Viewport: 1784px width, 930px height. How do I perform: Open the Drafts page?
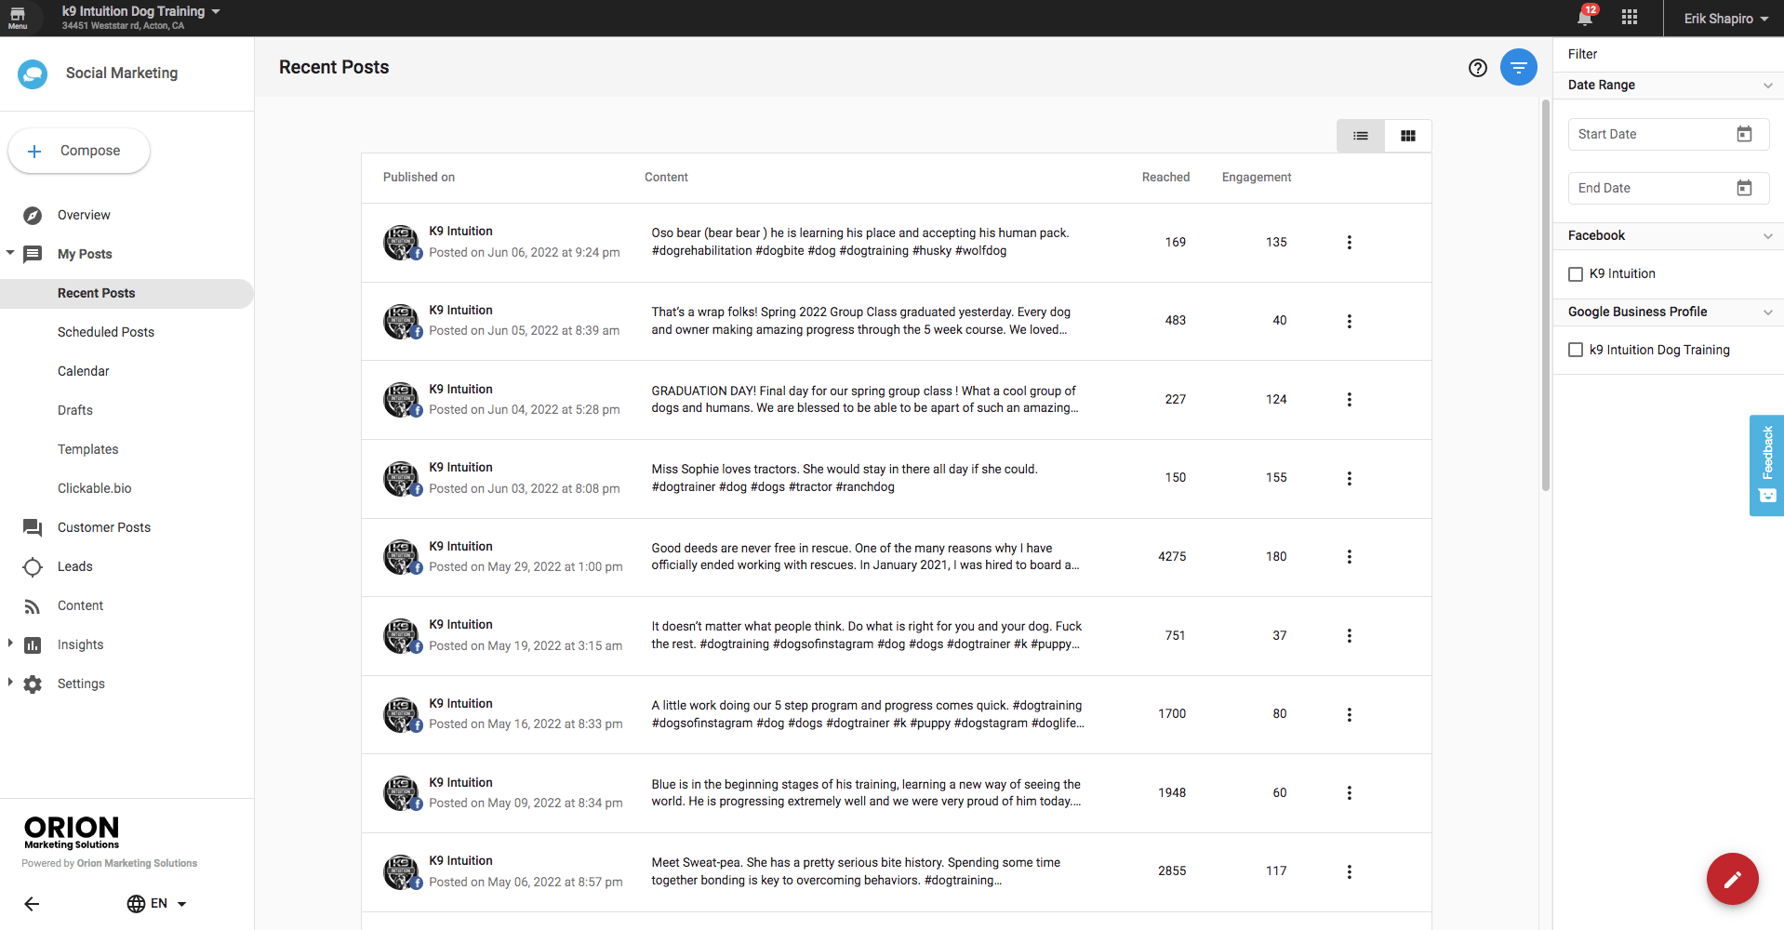point(75,410)
